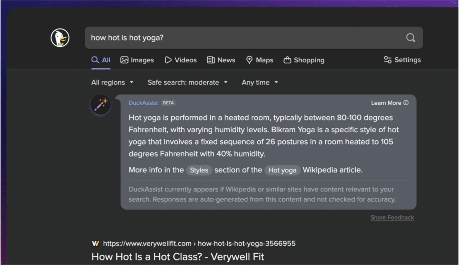This screenshot has height=265, width=459.
Task: Switch to the Videos tab
Action: pyautogui.click(x=181, y=60)
